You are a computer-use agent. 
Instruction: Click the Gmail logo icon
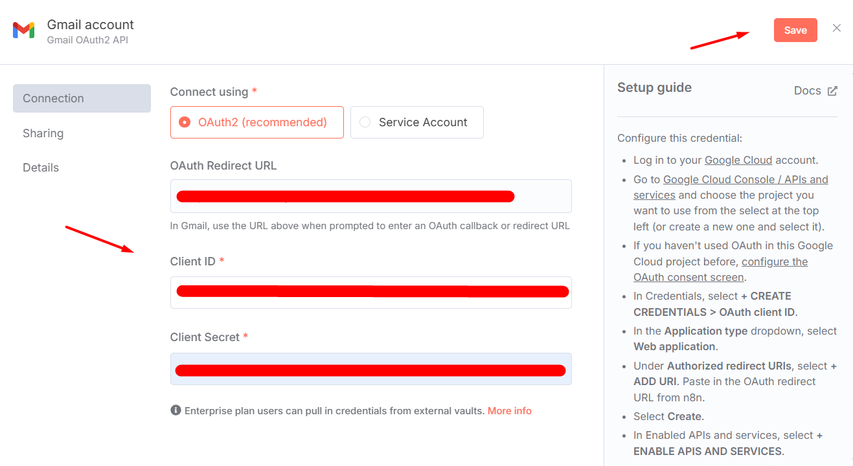(24, 30)
